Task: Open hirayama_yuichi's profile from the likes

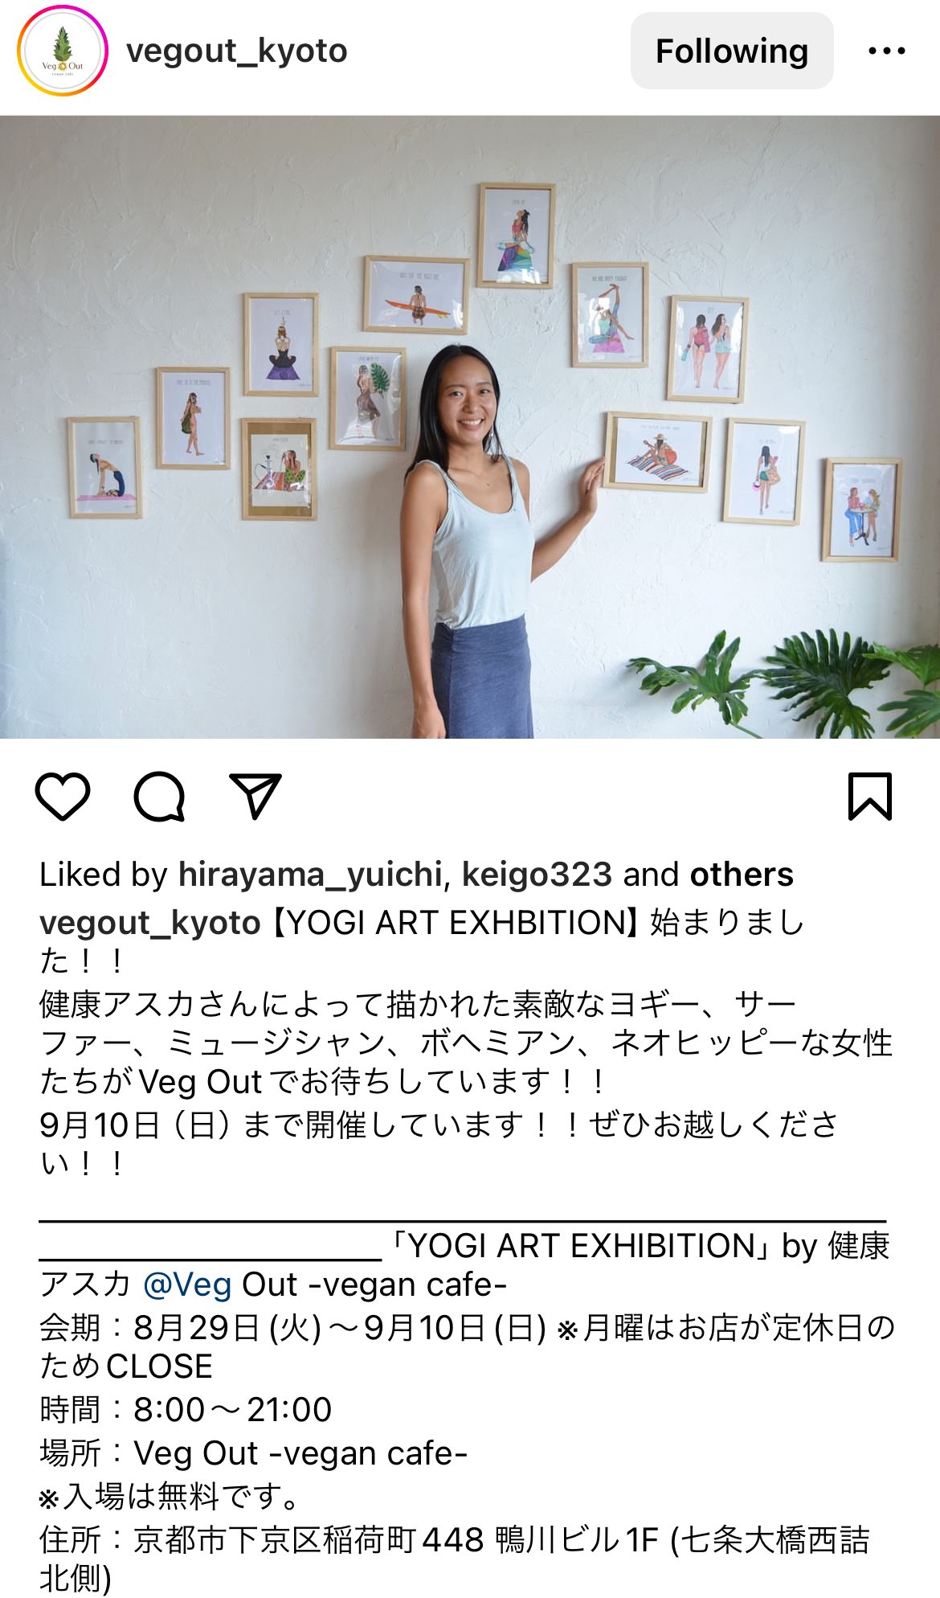Action: click(310, 875)
